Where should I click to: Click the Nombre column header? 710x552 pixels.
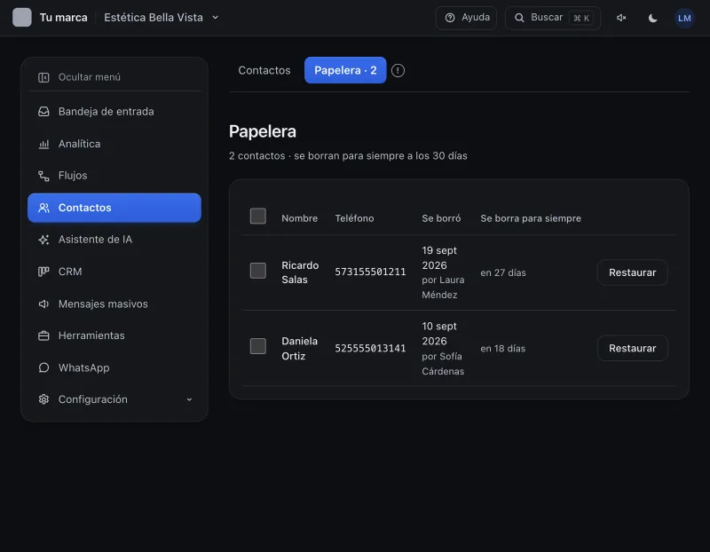click(300, 218)
